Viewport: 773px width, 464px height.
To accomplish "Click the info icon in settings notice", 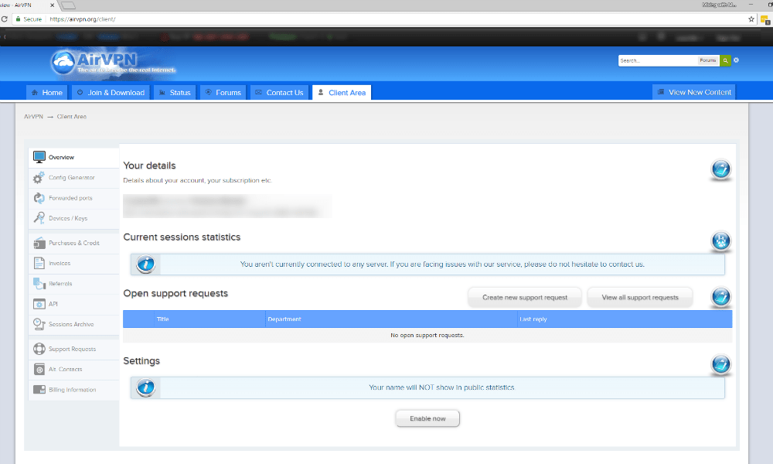I will [x=145, y=387].
